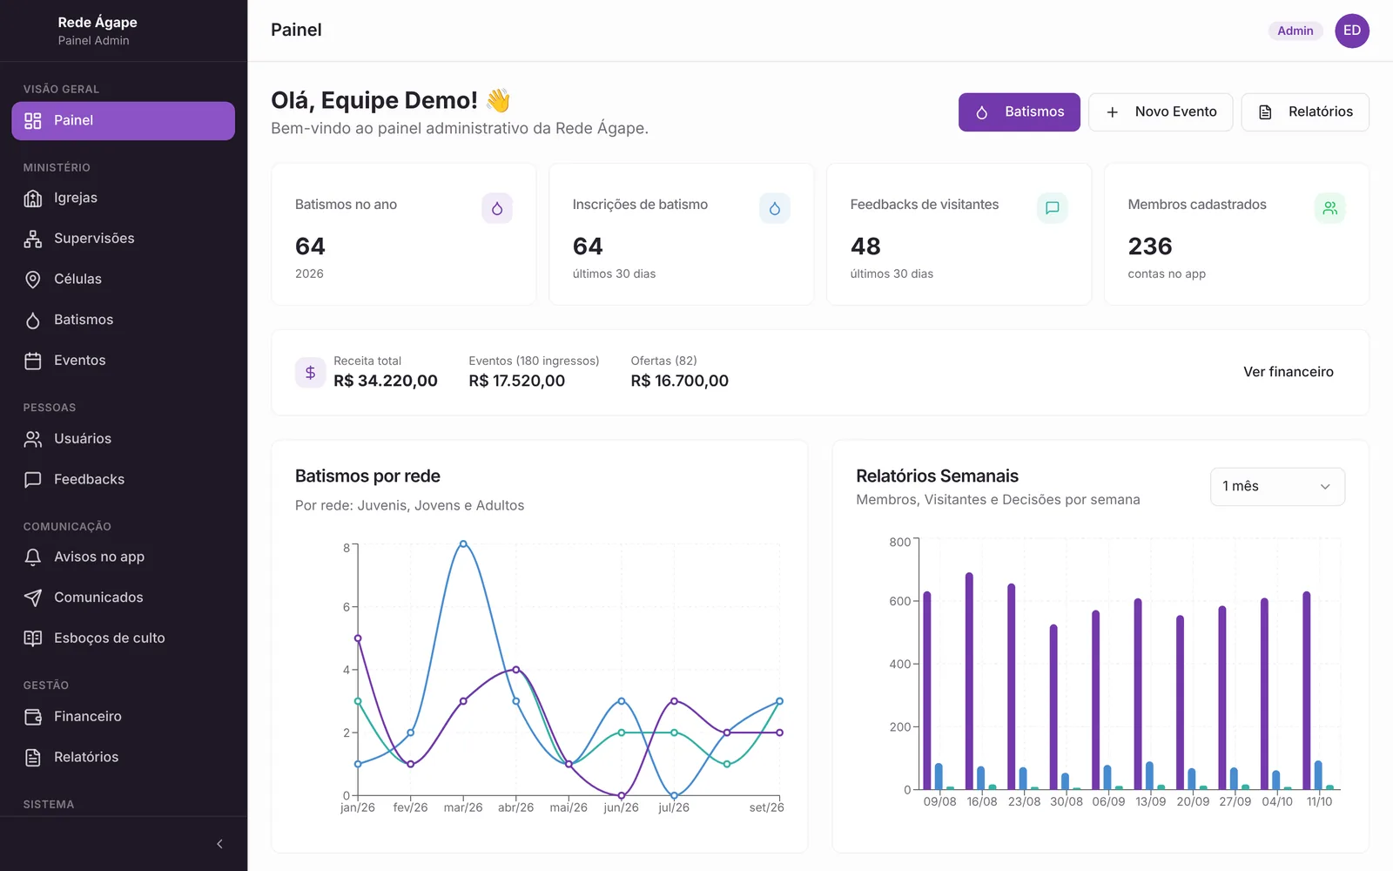
Task: Click the Células map pin icon
Action: point(33,280)
